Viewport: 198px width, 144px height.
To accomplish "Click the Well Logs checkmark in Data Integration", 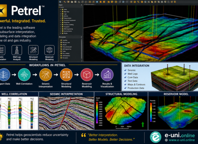I will pyautogui.click(x=125, y=74).
